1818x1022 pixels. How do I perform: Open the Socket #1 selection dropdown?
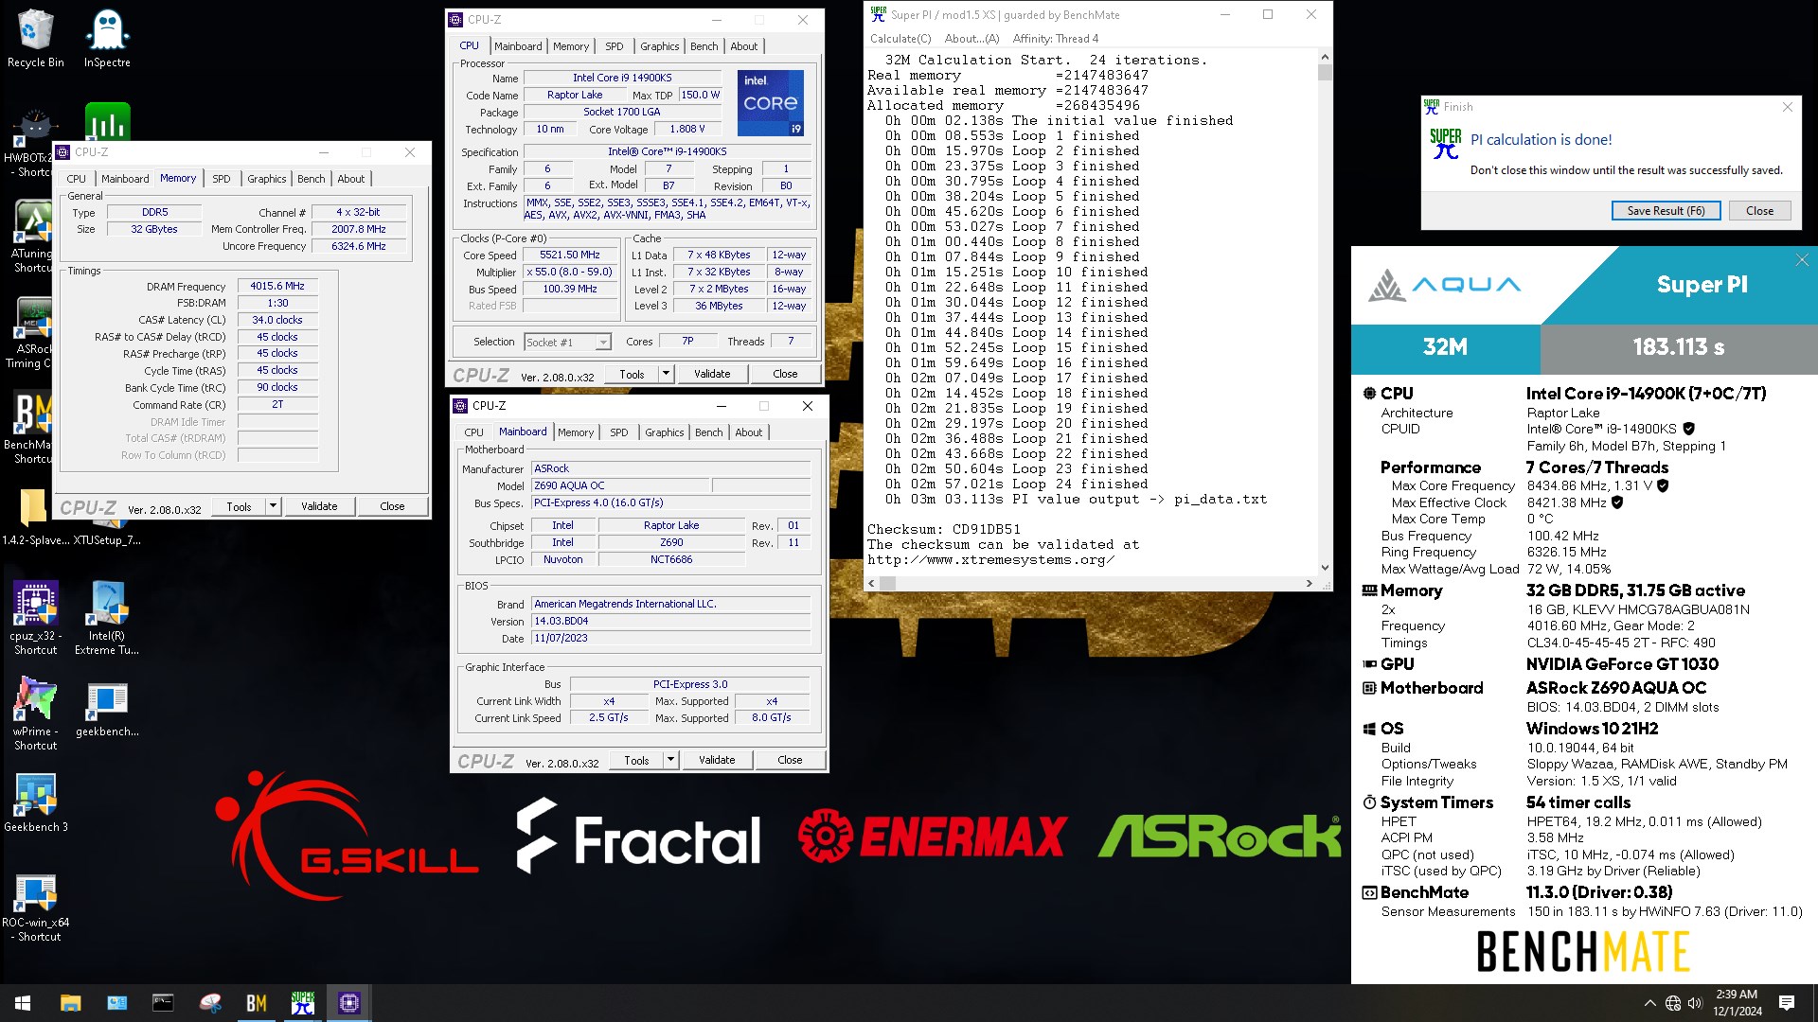(568, 342)
